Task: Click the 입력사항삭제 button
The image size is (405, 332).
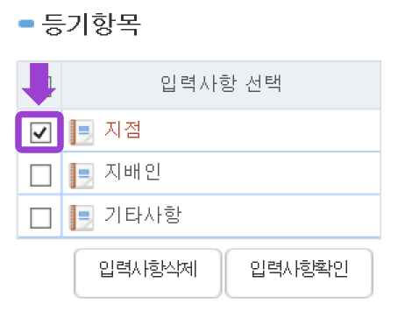Action: [147, 273]
